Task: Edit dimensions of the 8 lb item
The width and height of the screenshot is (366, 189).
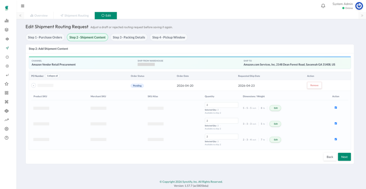Action: coord(276,108)
